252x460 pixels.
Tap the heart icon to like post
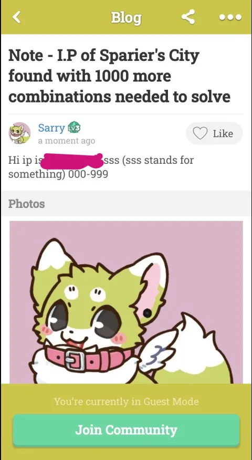tap(200, 133)
